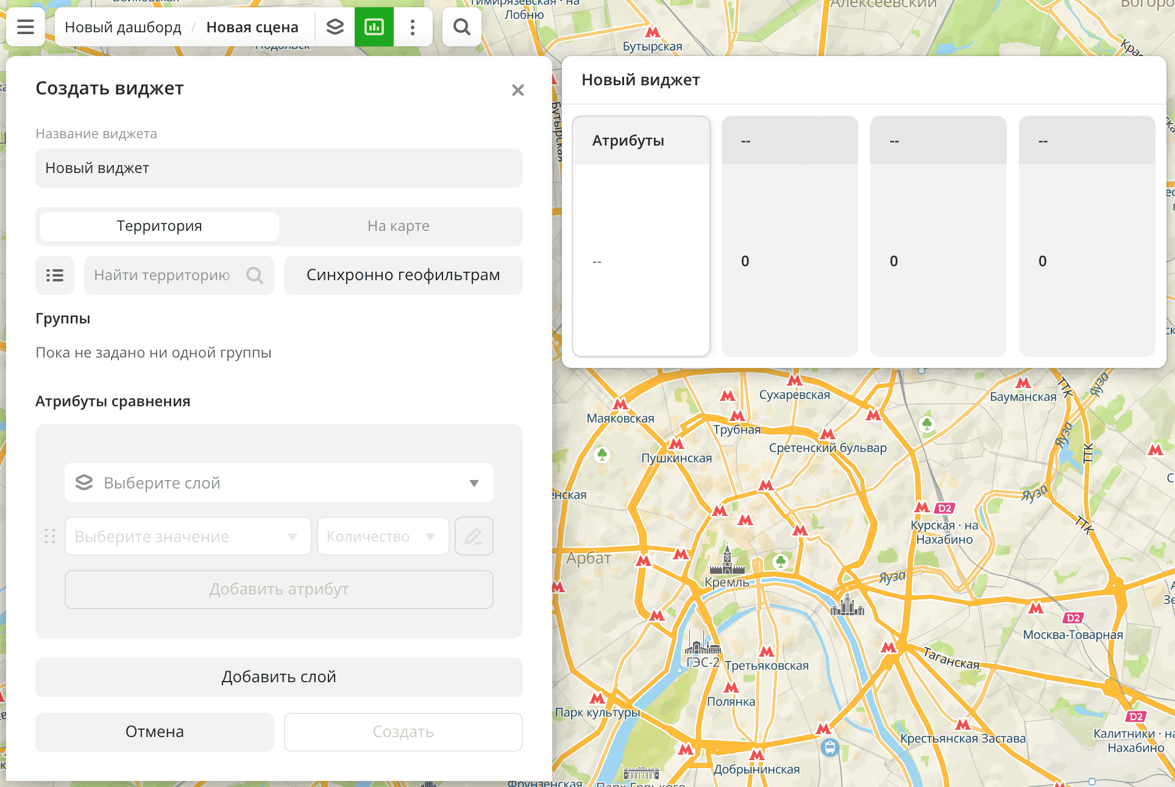The height and width of the screenshot is (787, 1175).
Task: Click Полянка metro icon on map
Action: click(731, 688)
